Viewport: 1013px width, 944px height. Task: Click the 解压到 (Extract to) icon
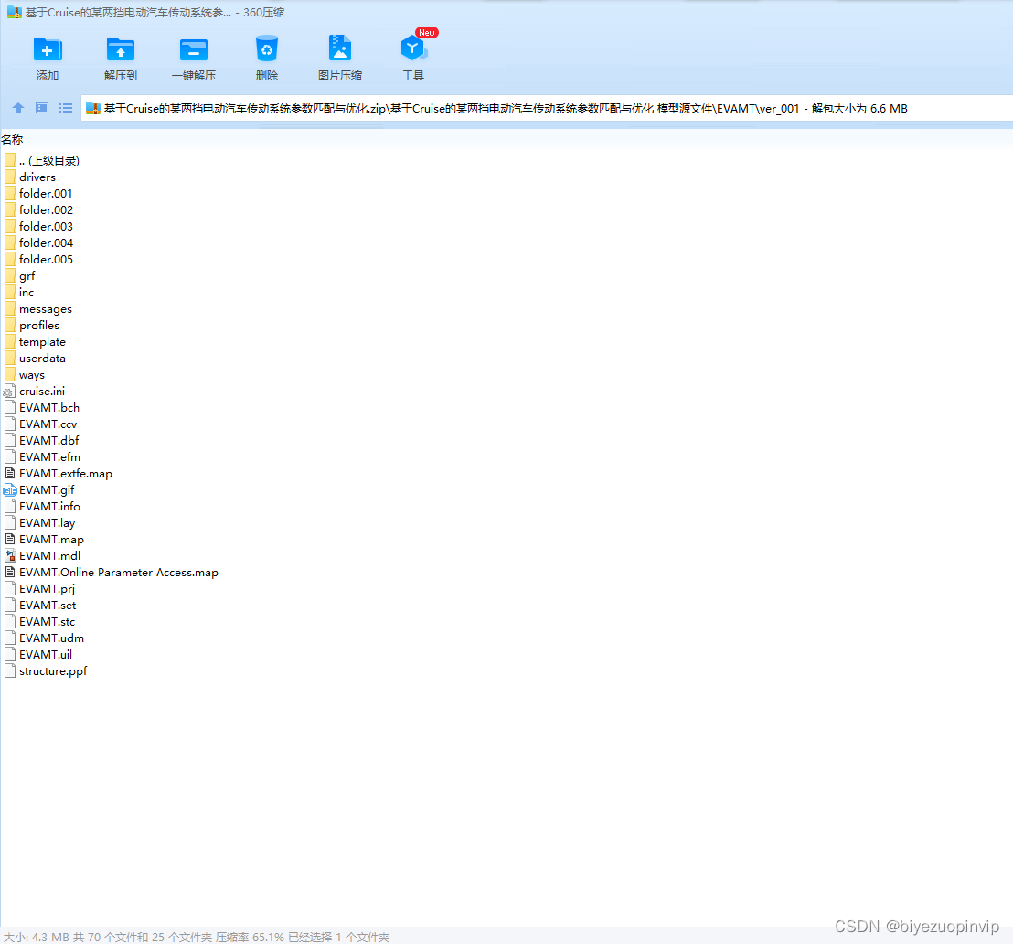pos(120,49)
